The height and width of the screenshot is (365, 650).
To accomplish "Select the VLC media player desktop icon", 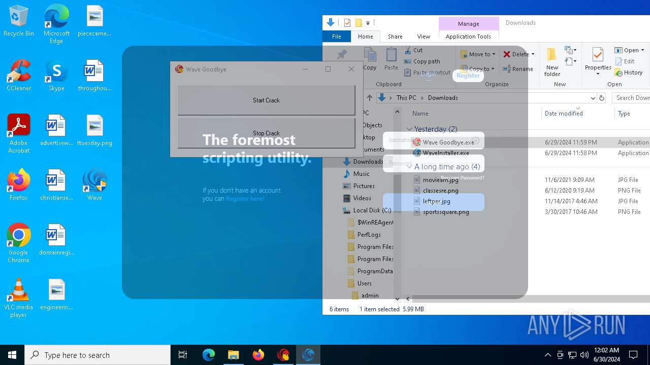I will [x=19, y=298].
